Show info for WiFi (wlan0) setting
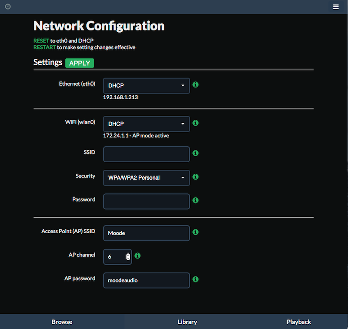The width and height of the screenshot is (348, 329). pos(195,123)
